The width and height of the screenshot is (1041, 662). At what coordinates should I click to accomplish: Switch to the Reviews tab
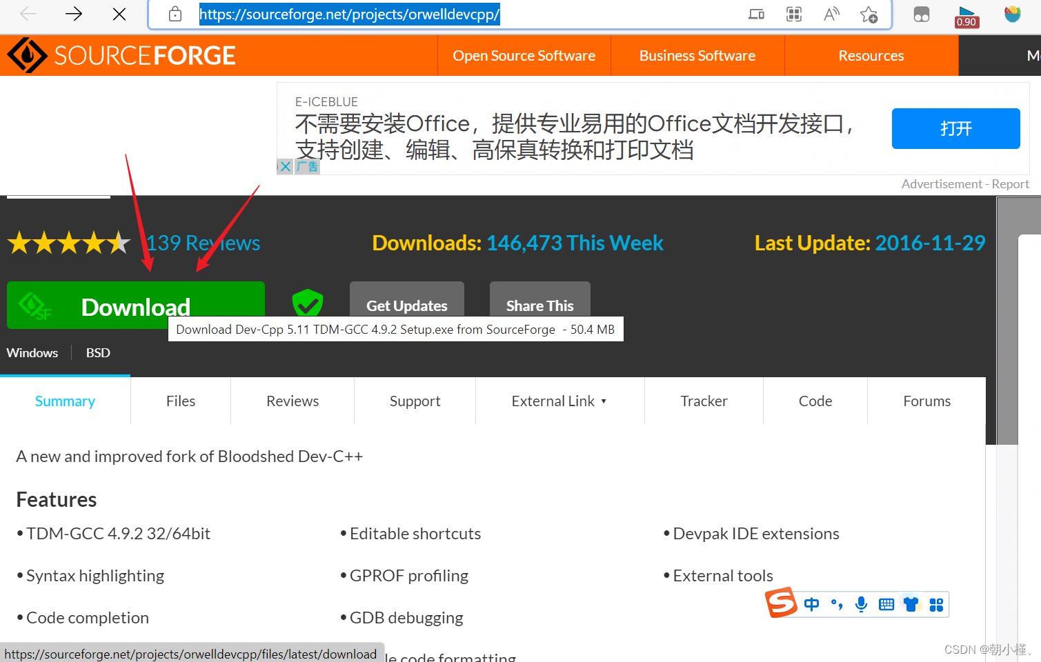[292, 401]
